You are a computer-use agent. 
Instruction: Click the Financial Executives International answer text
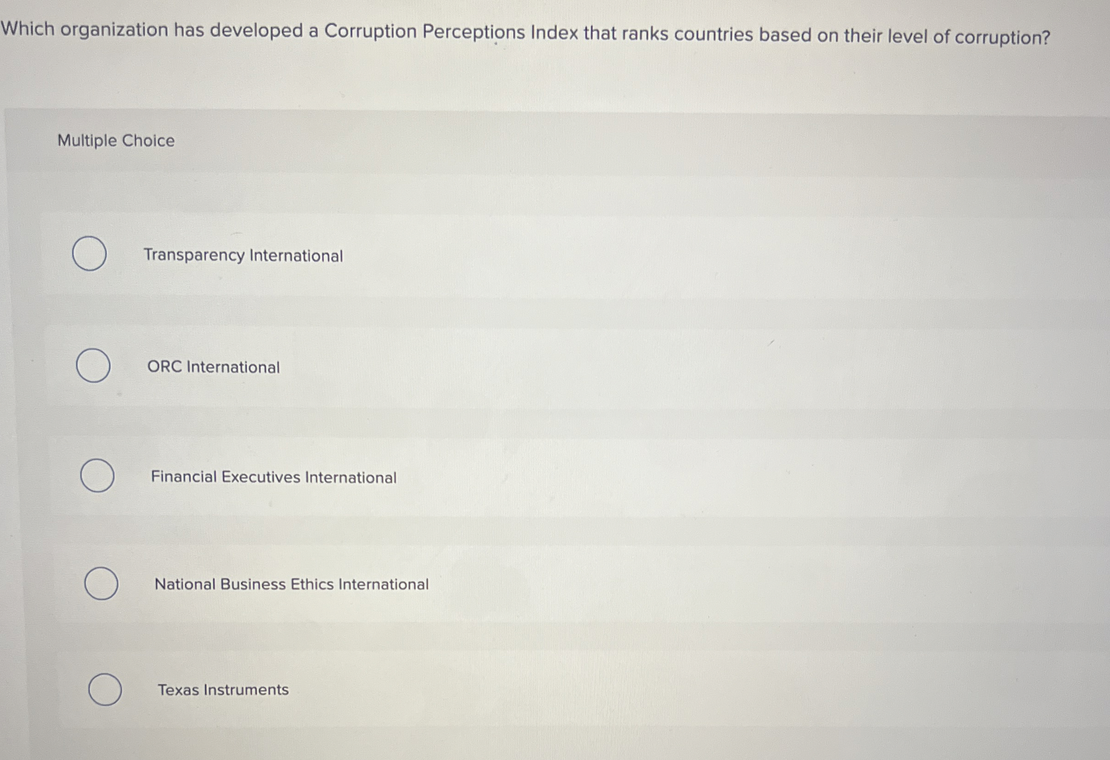(x=274, y=477)
